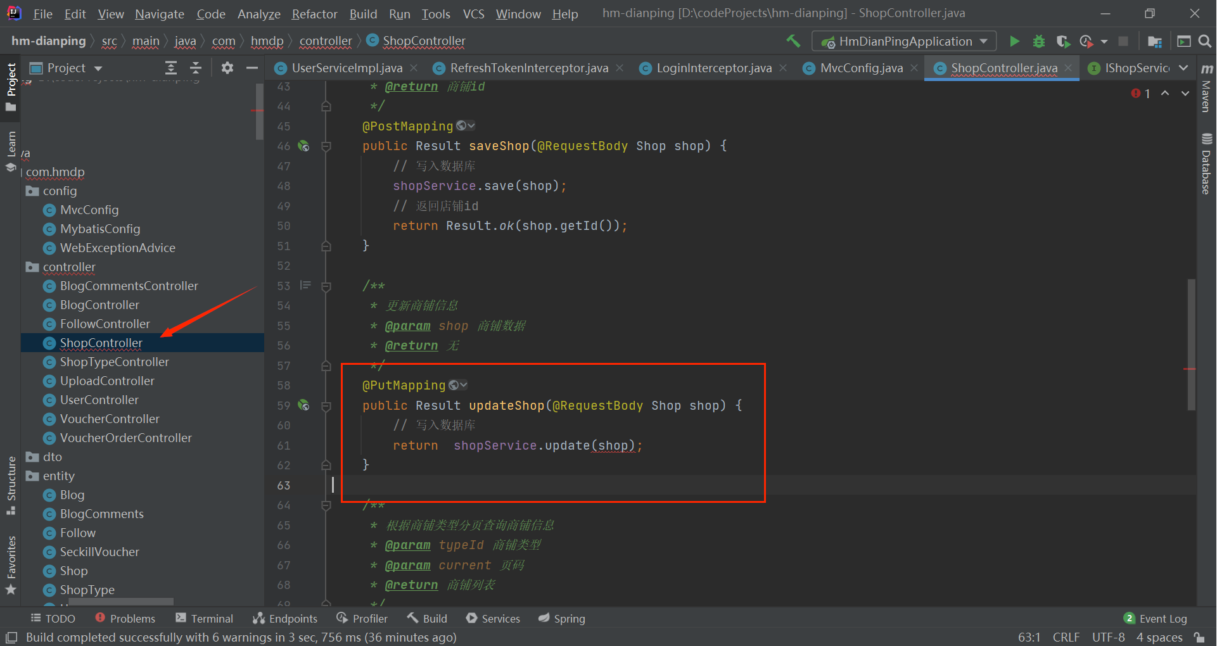
Task: Open the Problems tool window
Action: 125,619
